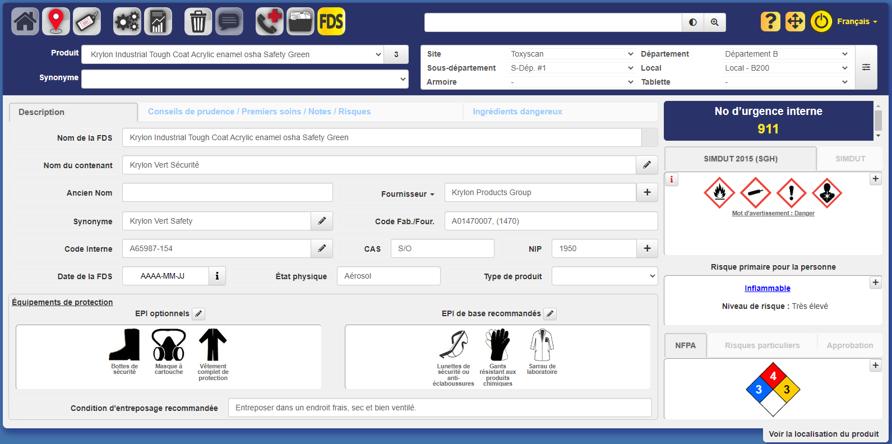
Task: Open the Département dropdown
Action: [787, 54]
